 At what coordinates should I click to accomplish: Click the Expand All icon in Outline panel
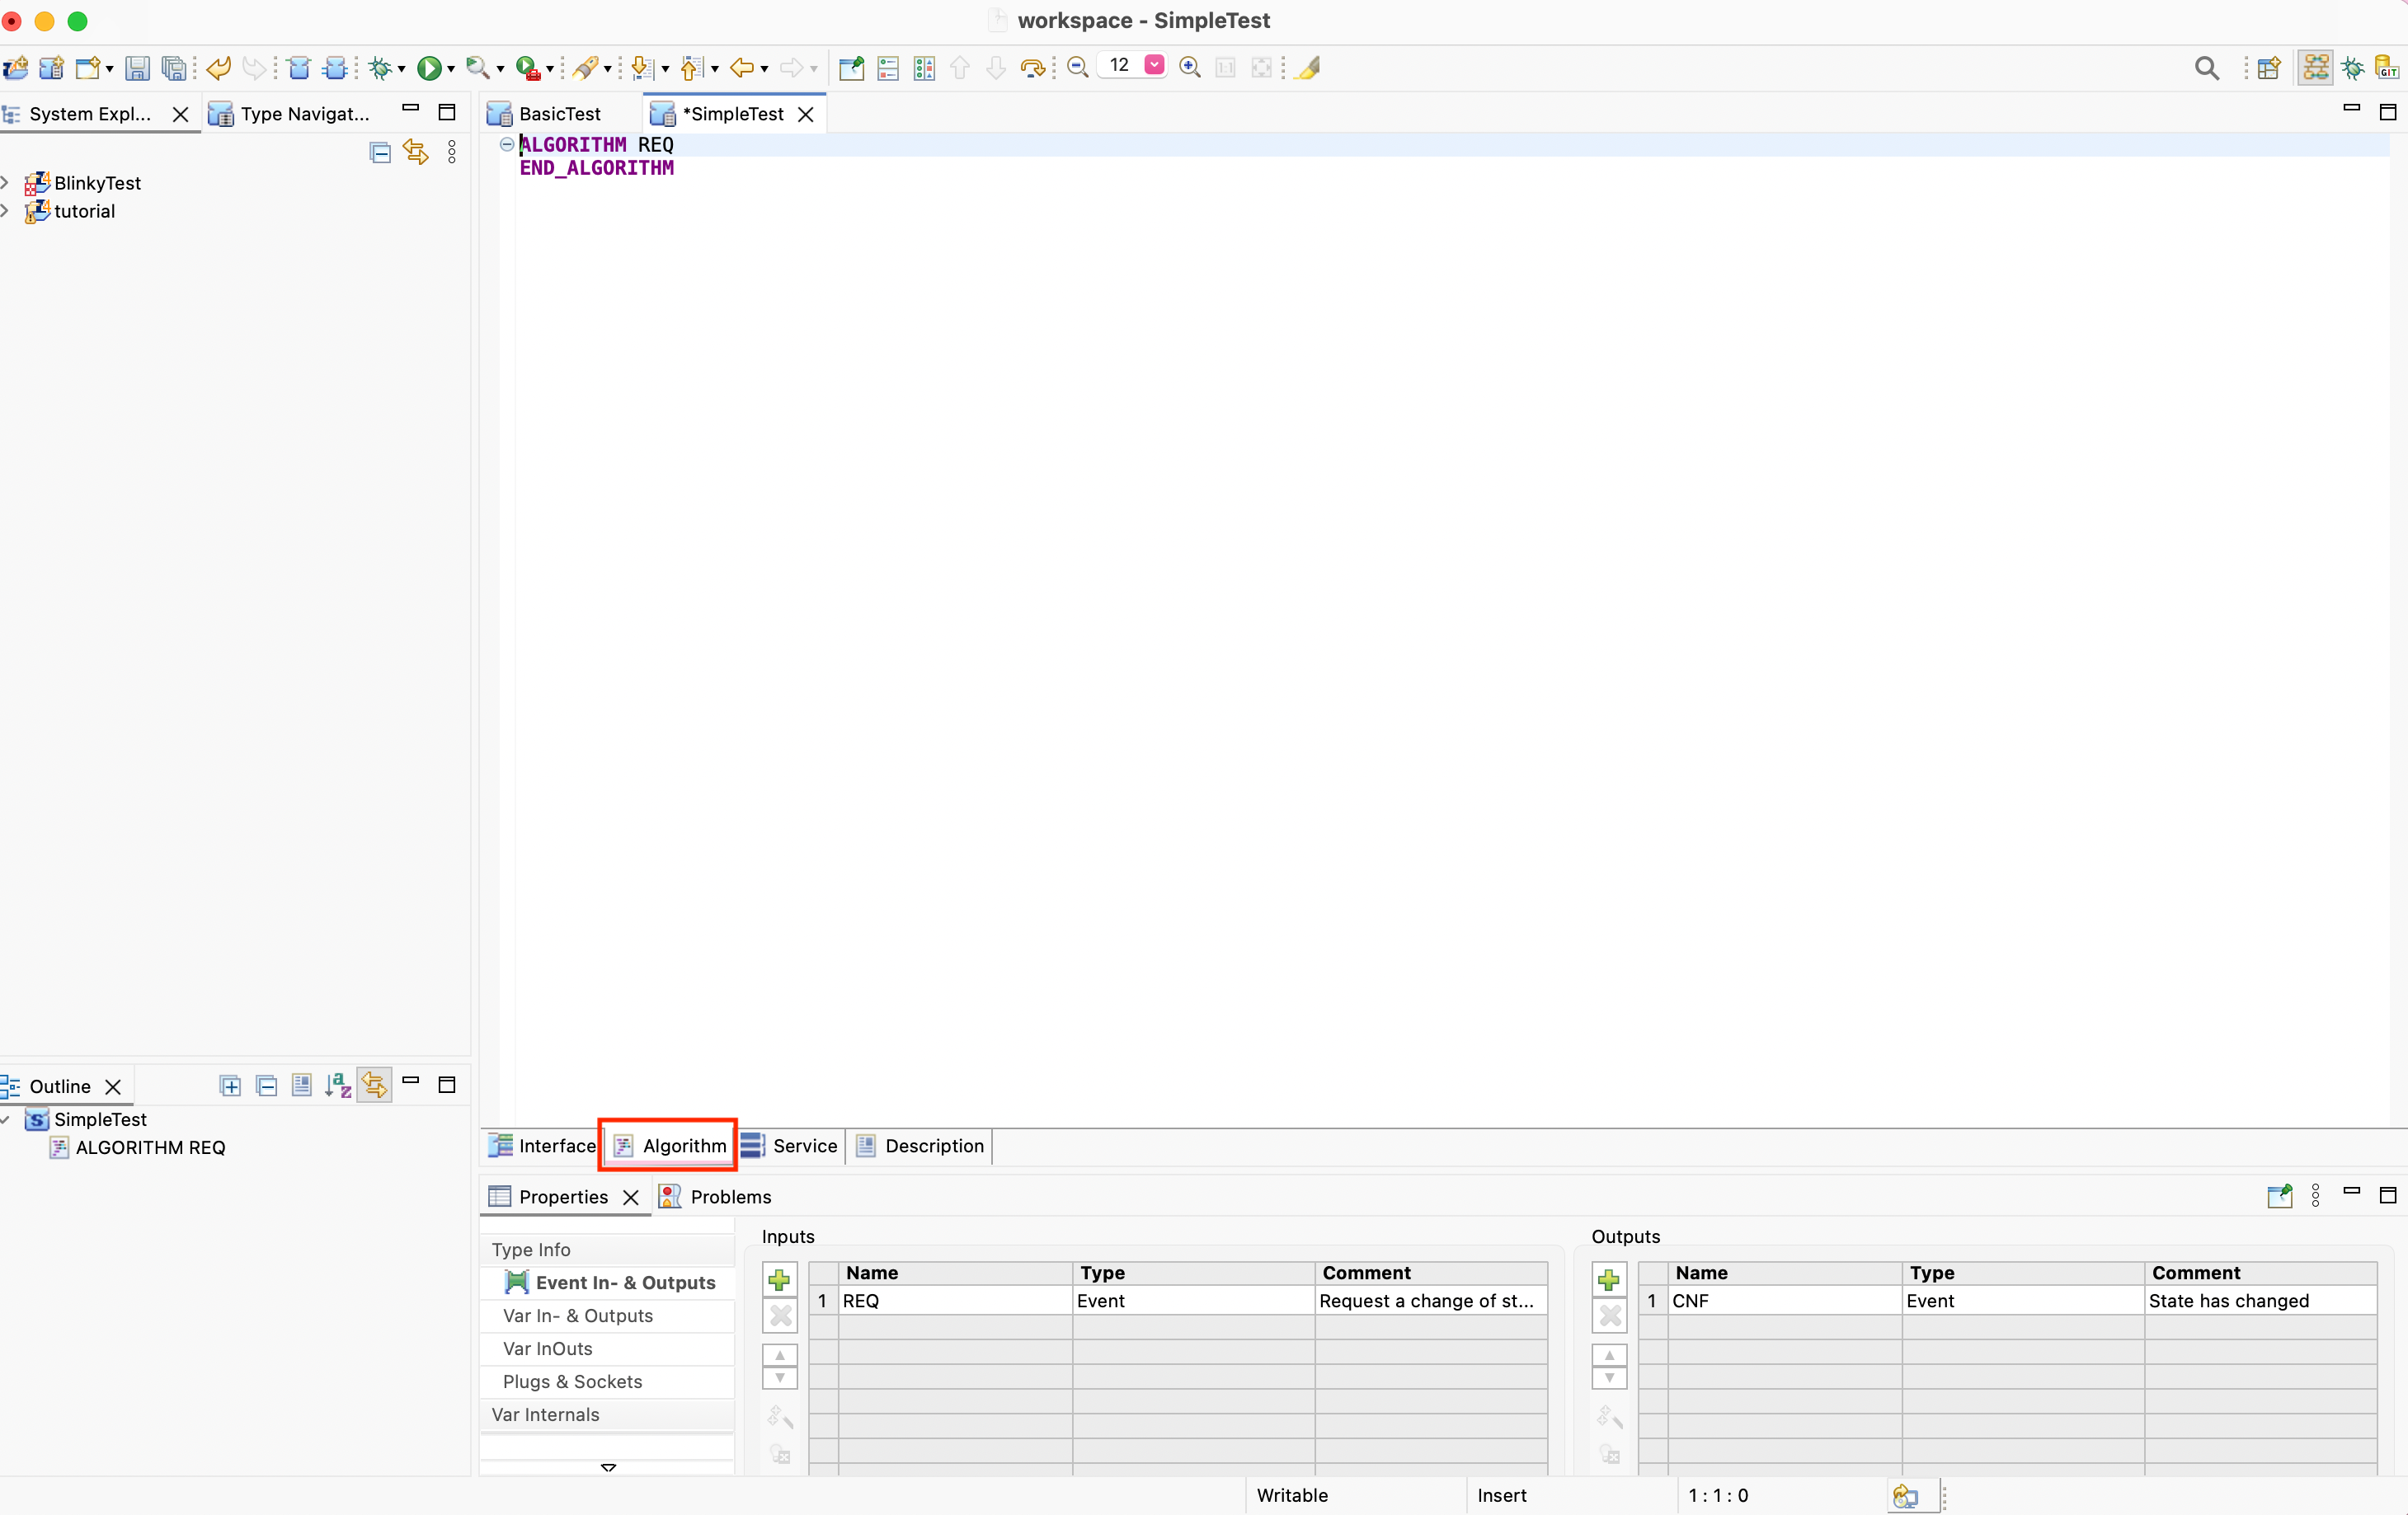(230, 1086)
